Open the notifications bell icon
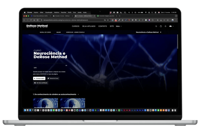 (165, 26)
